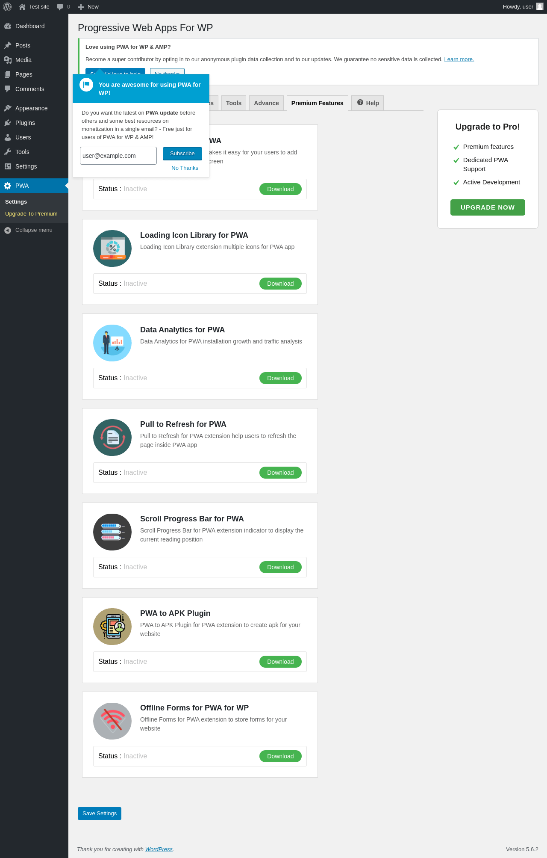This screenshot has width=547, height=858.
Task: Download Data Analytics for PWA
Action: pyautogui.click(x=280, y=378)
